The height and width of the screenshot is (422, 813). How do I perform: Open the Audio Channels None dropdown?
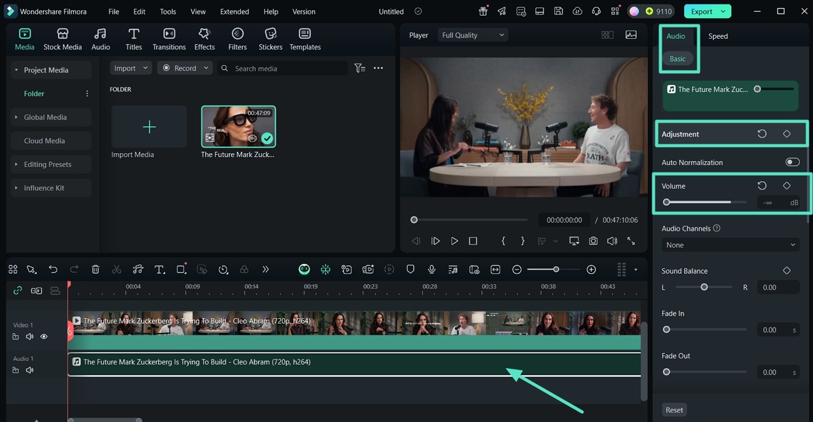pyautogui.click(x=730, y=245)
